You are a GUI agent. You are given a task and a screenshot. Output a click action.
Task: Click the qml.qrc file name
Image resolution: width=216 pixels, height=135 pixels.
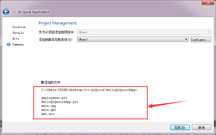pos(48,114)
